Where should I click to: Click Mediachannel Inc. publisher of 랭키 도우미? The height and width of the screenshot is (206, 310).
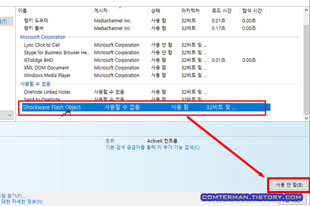pyautogui.click(x=112, y=21)
